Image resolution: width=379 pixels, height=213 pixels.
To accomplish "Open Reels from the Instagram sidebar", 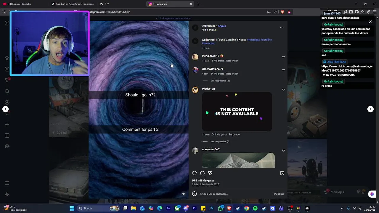I will click(7, 69).
